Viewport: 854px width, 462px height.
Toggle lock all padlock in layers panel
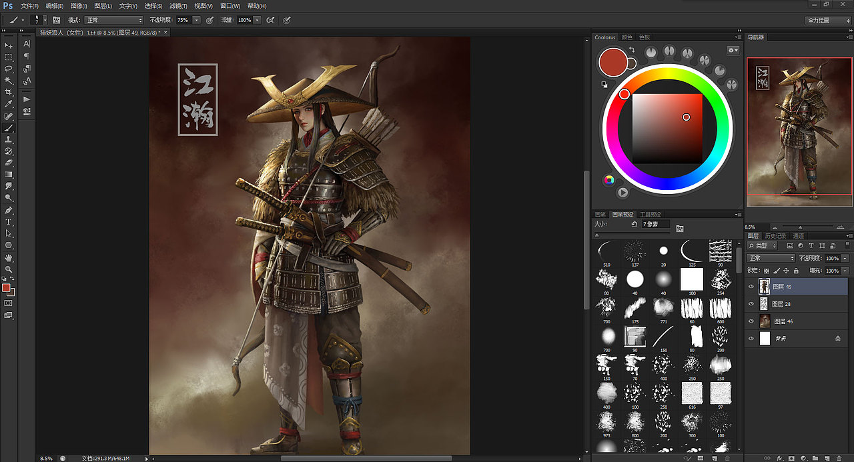pyautogui.click(x=797, y=271)
